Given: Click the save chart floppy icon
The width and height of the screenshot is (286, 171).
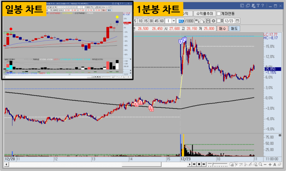Looking at the screenshot, I should coord(208,21).
